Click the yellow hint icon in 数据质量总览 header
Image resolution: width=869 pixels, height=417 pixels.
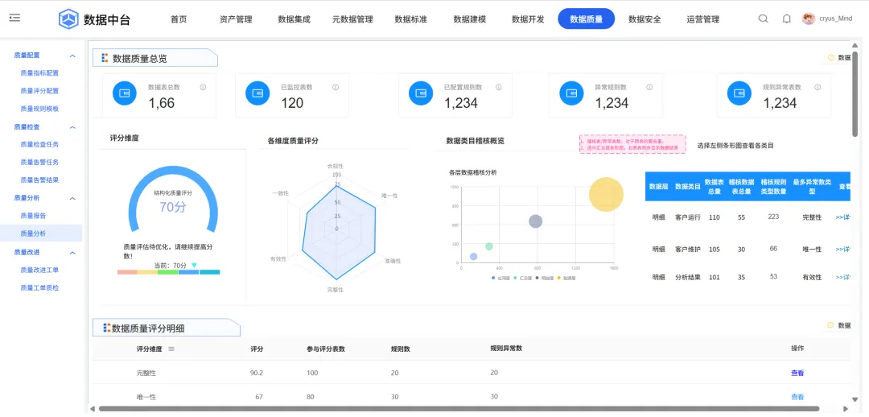(x=830, y=57)
